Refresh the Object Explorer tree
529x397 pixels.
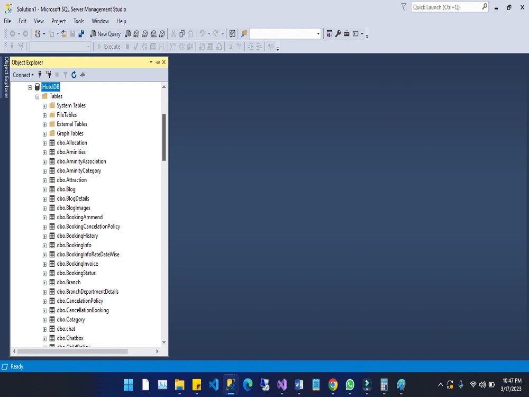[x=74, y=75]
